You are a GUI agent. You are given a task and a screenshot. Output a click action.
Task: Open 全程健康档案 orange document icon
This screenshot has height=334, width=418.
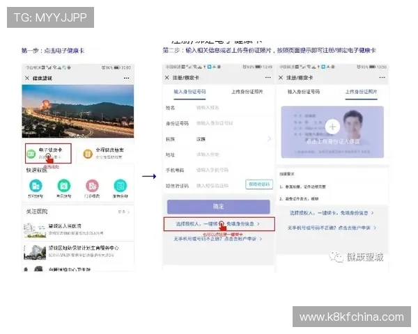click(x=88, y=154)
